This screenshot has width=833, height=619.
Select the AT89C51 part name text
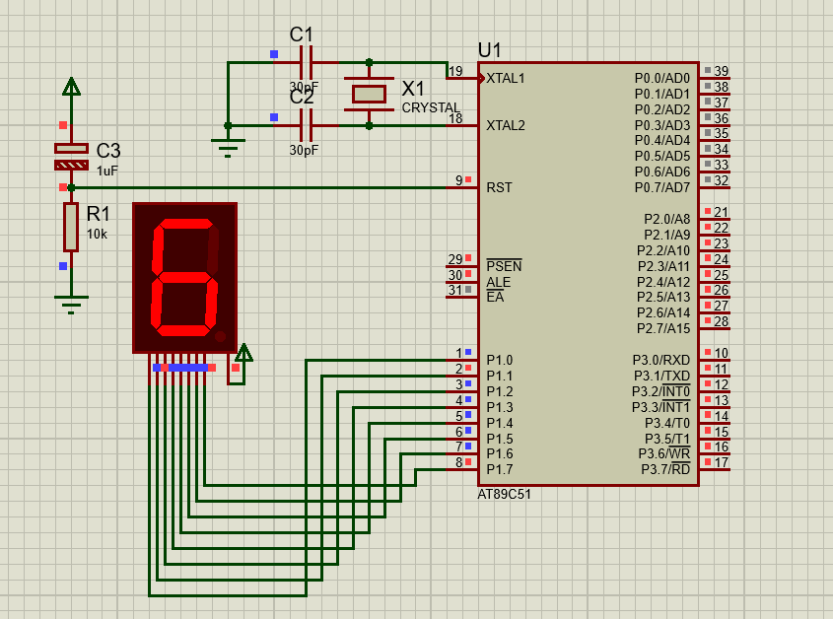(x=504, y=495)
